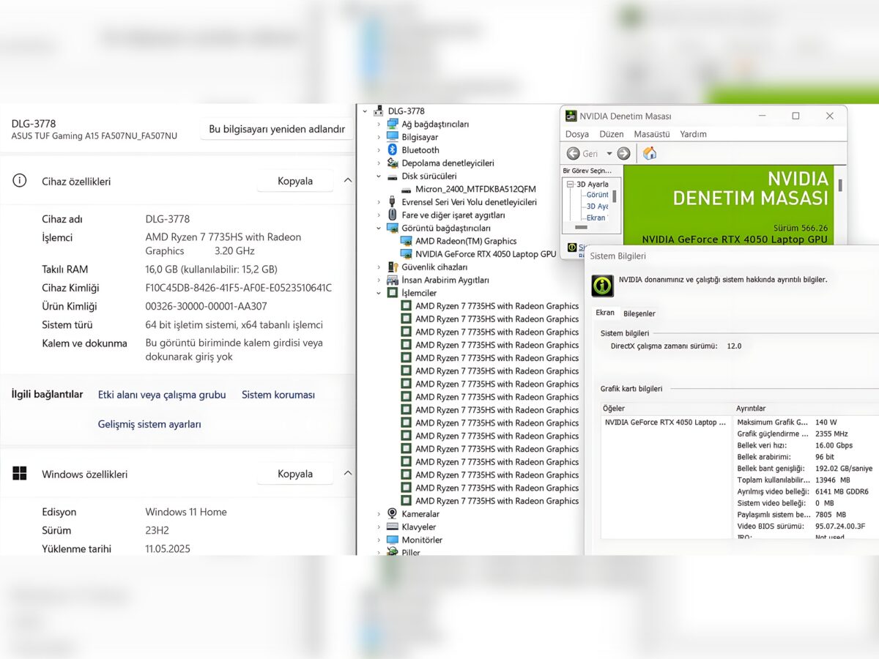This screenshot has width=879, height=659.
Task: Collapse the DLG-3778 root tree node
Action: 366,111
